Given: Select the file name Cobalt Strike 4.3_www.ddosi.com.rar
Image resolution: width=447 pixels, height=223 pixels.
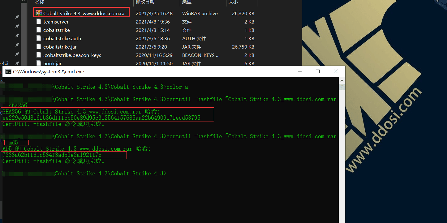Looking at the screenshot, I should [84, 13].
